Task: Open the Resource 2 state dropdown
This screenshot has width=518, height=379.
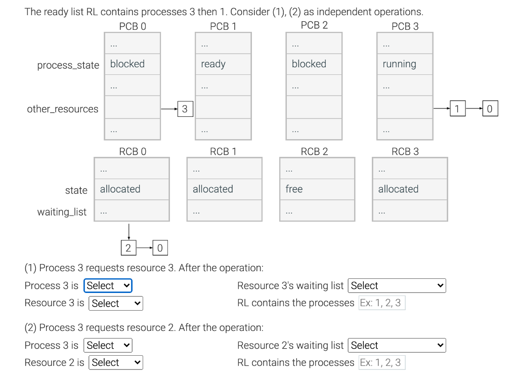Action: [x=115, y=362]
